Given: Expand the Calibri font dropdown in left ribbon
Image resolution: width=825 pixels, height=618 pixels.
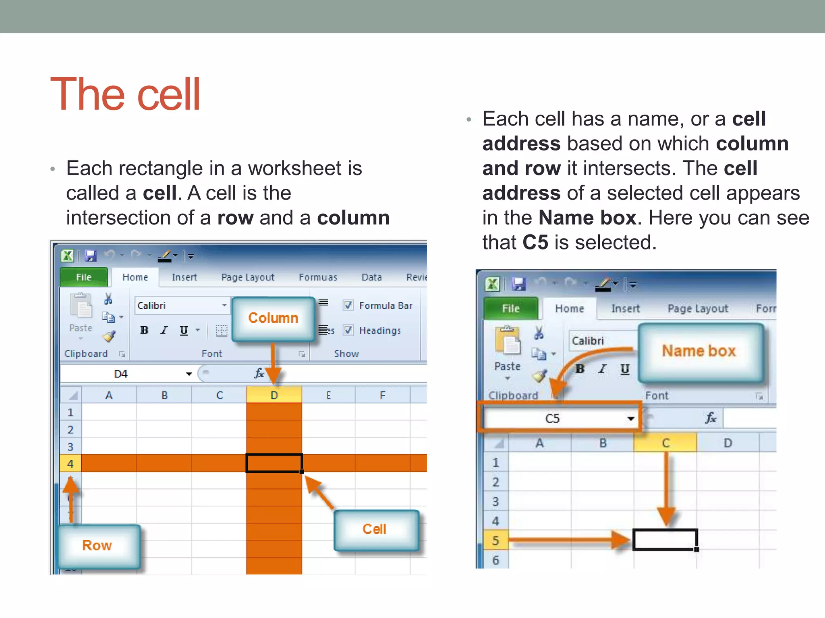Looking at the screenshot, I should 224,305.
